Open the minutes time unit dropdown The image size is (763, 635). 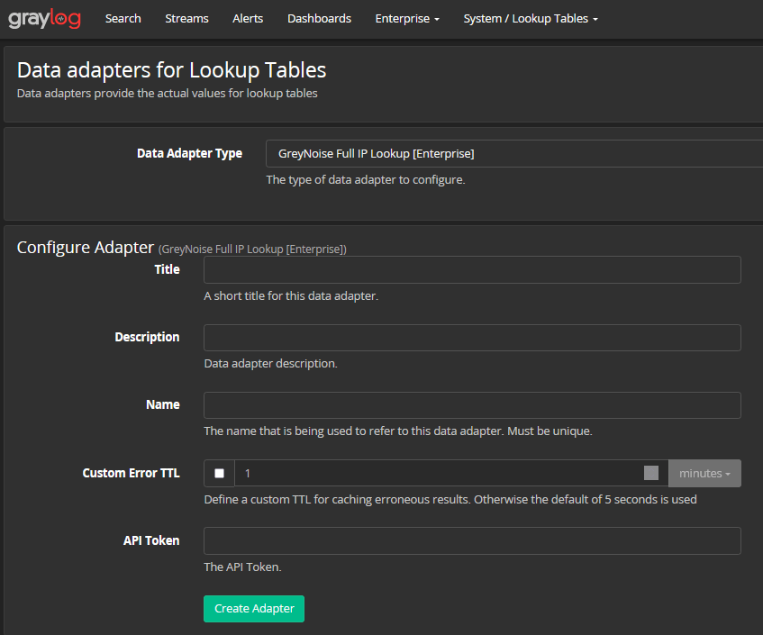click(704, 473)
